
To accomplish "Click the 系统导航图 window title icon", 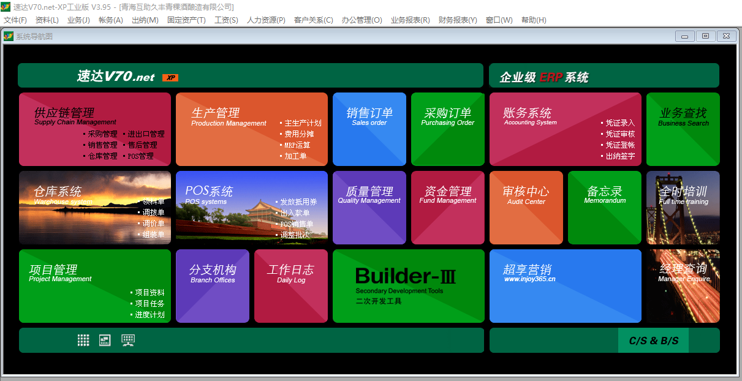I will (8, 36).
